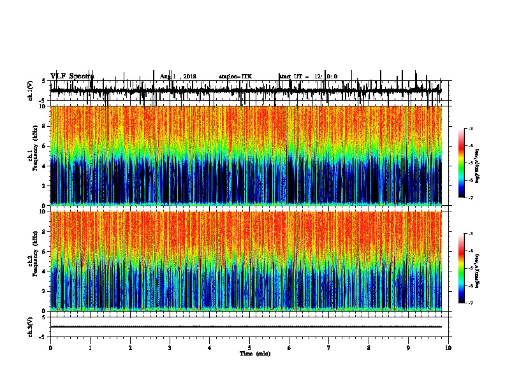Screen dimensions: 505x390
Task: Click the ch.1 voltage waveform trace
Action: [x=246, y=91]
